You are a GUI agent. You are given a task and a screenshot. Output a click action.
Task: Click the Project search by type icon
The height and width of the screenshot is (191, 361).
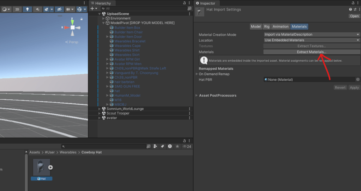(x=155, y=146)
